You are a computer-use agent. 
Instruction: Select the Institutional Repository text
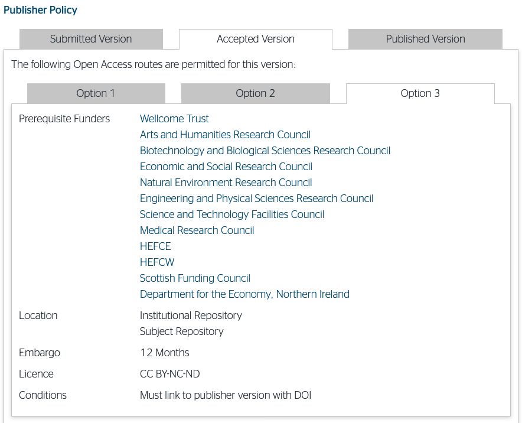click(x=191, y=315)
